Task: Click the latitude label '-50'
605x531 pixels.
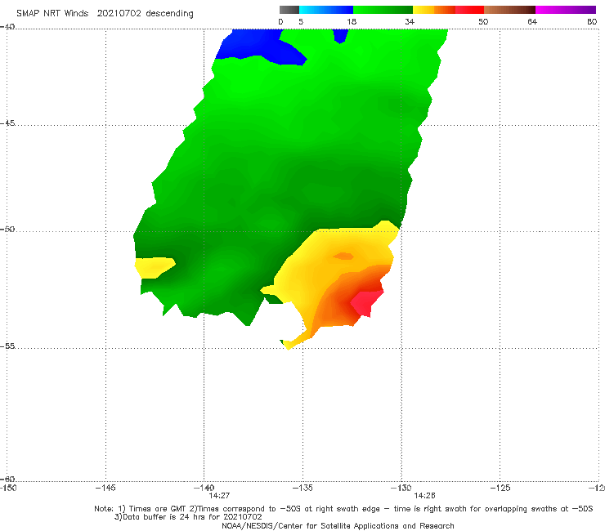Action: (x=7, y=229)
